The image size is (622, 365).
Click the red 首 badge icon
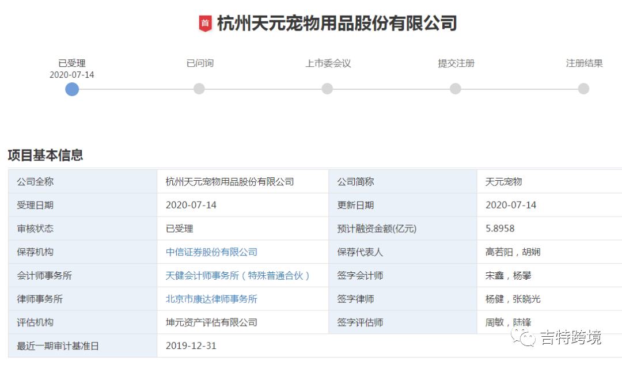click(207, 24)
